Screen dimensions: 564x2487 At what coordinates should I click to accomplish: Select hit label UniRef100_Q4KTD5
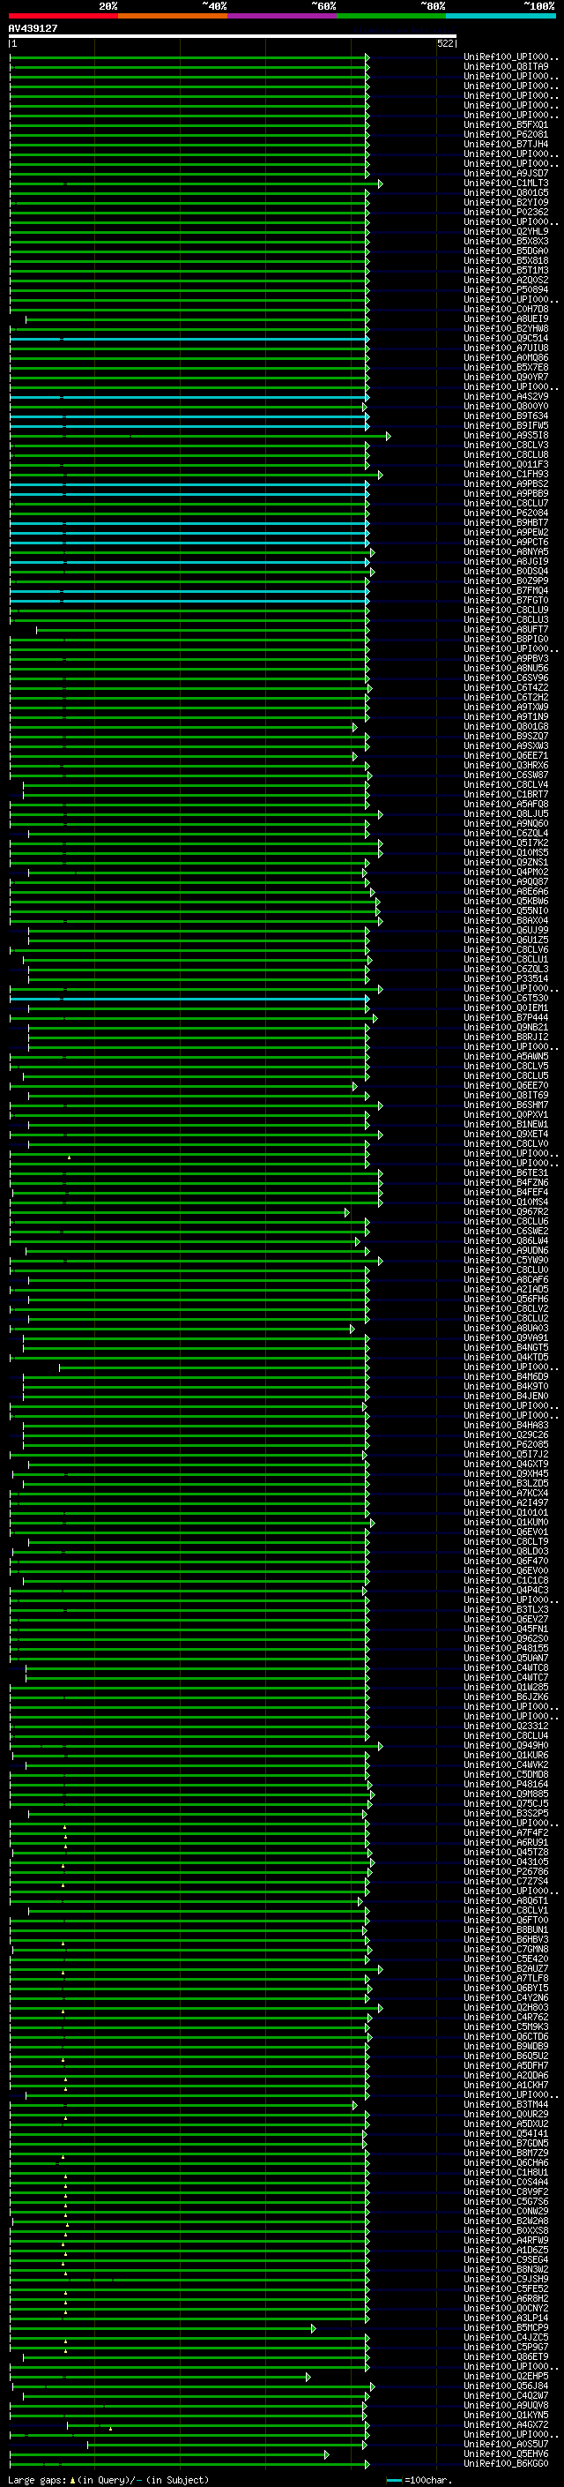pos(506,1358)
